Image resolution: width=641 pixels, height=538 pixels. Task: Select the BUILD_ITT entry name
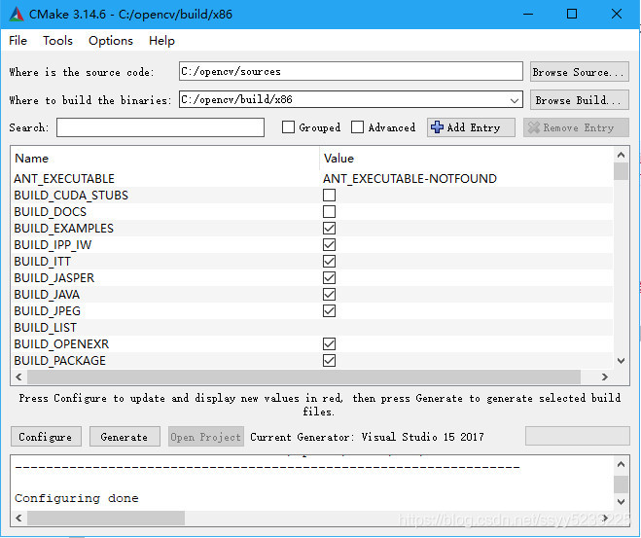[x=43, y=262]
